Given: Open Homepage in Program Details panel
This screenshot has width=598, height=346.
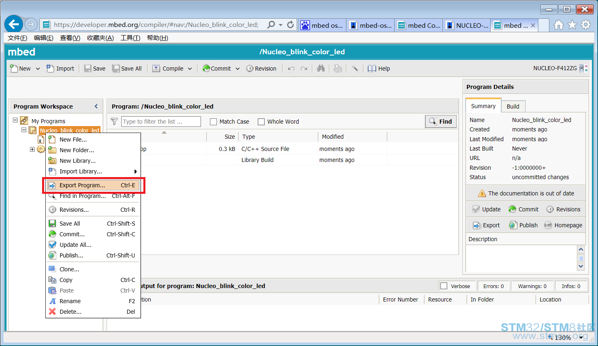Looking at the screenshot, I should click(x=563, y=225).
